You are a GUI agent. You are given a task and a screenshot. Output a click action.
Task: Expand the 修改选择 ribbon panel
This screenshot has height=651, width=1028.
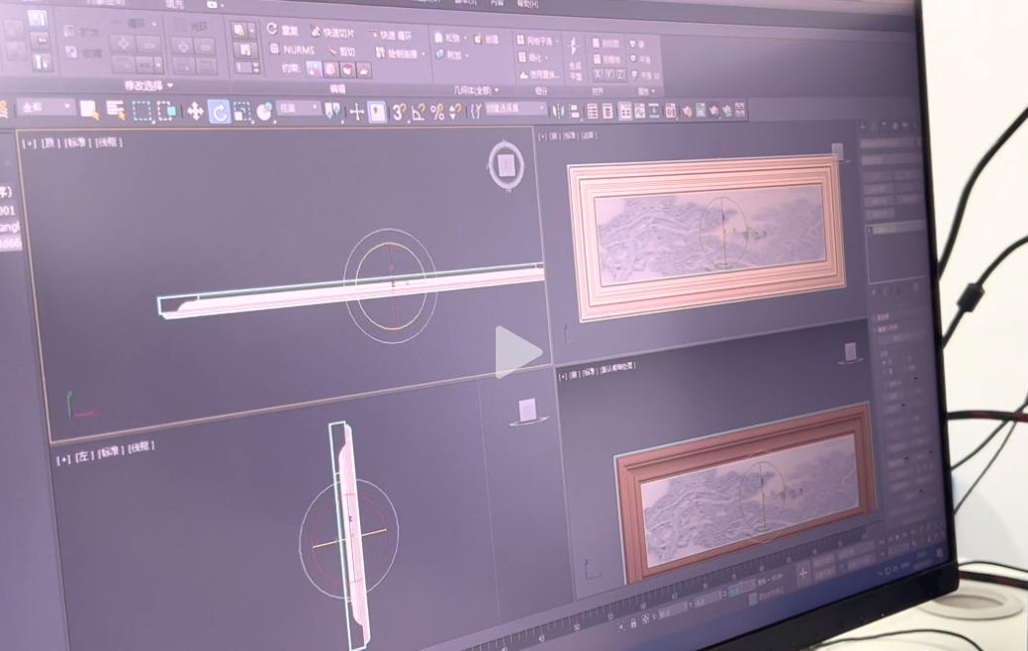click(149, 86)
